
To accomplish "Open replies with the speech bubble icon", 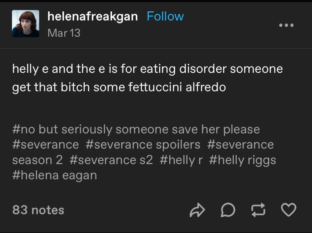I will click(x=228, y=210).
